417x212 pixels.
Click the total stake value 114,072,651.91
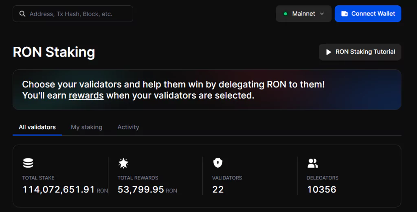tap(59, 190)
